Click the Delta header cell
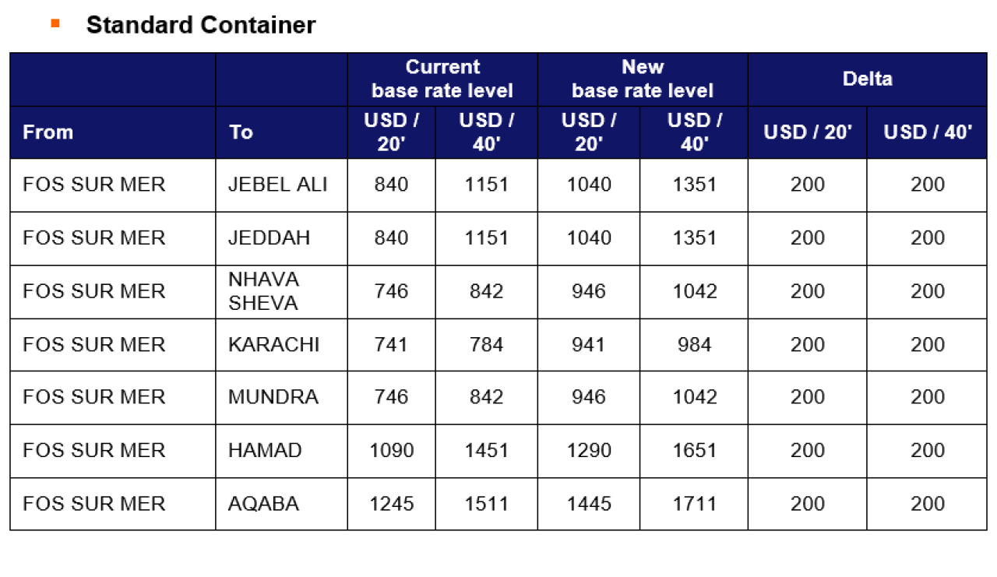 [x=867, y=79]
